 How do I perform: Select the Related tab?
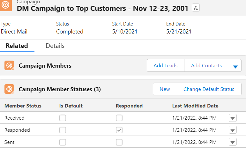[17, 46]
